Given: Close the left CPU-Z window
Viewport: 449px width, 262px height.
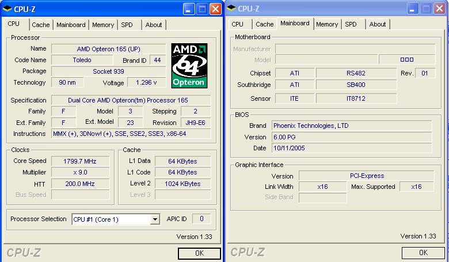Looking at the screenshot, I should pyautogui.click(x=216, y=9).
